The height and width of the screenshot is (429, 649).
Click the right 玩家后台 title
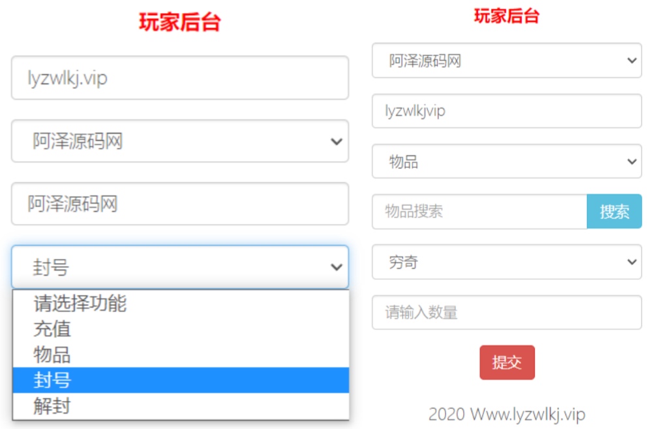pos(506,16)
